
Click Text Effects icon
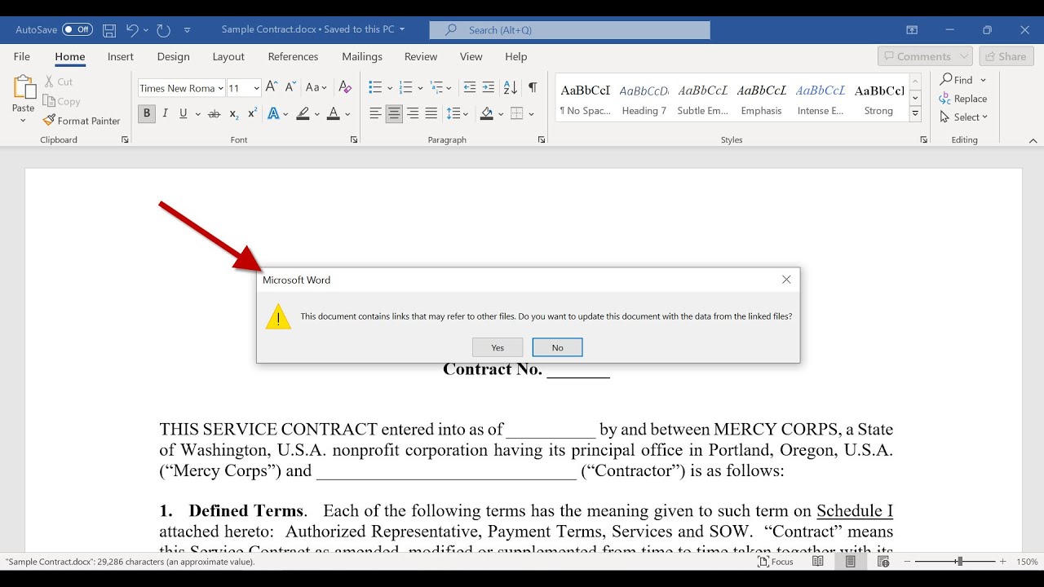pos(273,113)
